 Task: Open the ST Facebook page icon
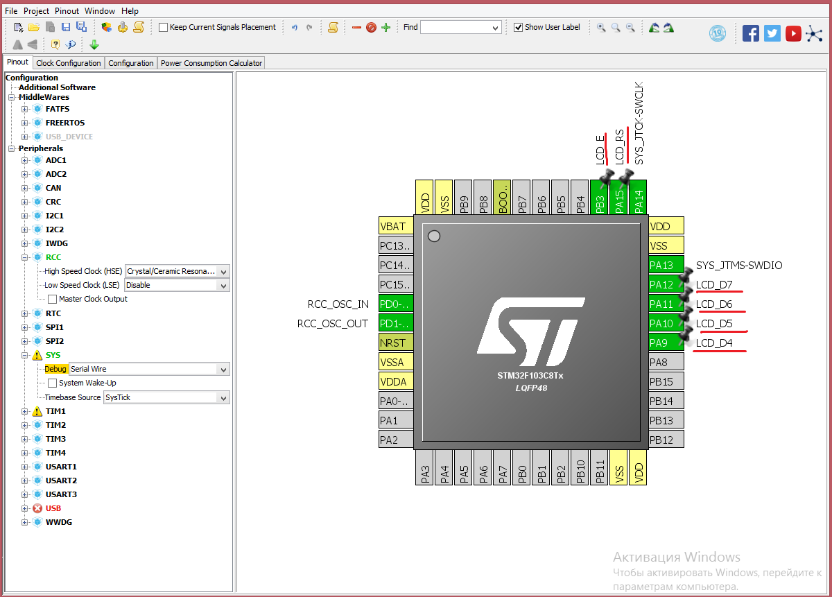click(751, 33)
